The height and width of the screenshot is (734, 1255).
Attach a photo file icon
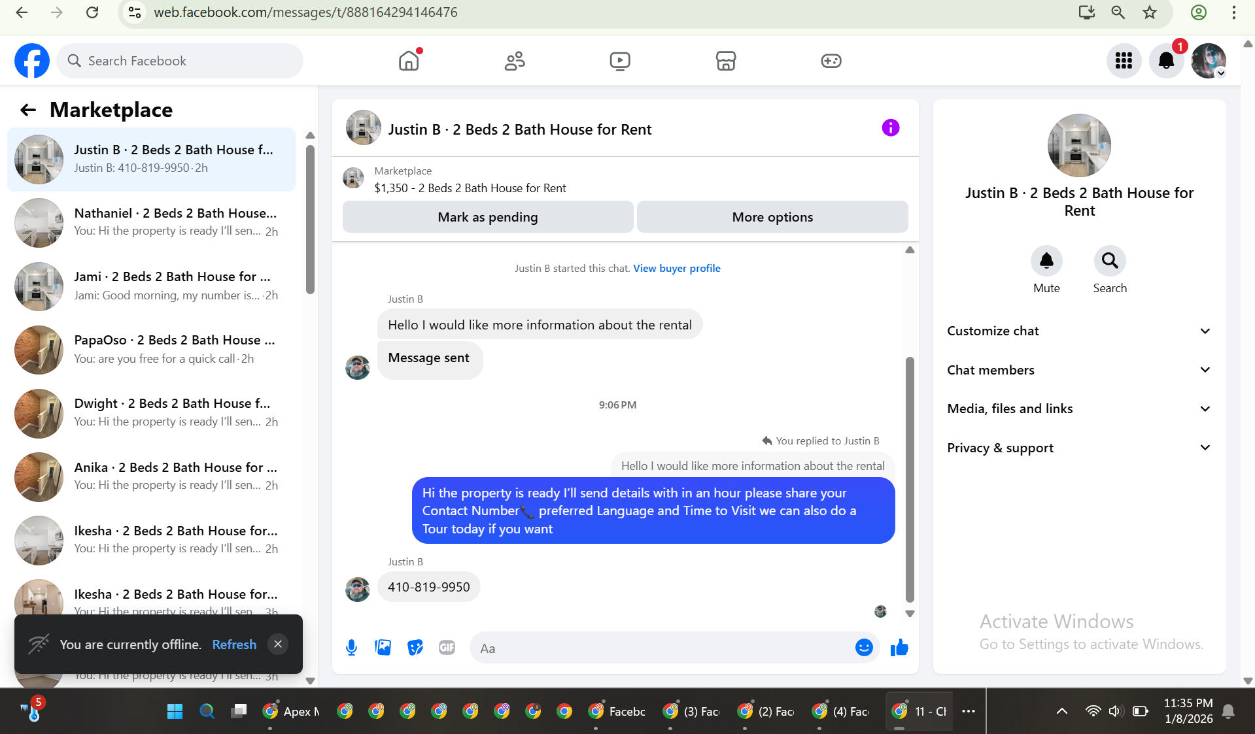[x=383, y=648]
